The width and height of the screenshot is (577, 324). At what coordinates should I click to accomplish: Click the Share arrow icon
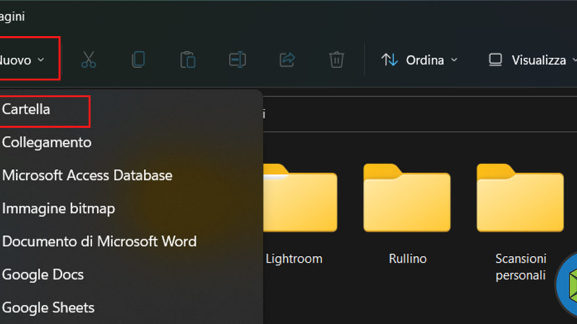(287, 60)
